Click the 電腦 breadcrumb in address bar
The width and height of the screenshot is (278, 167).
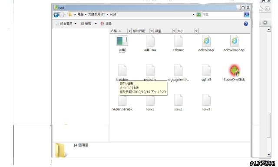80,14
